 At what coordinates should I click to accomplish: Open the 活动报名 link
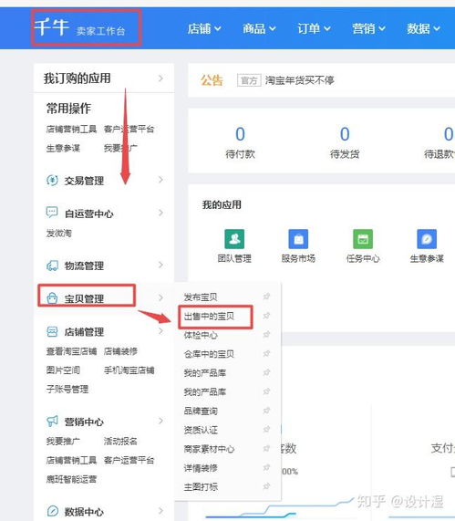pyautogui.click(x=120, y=441)
